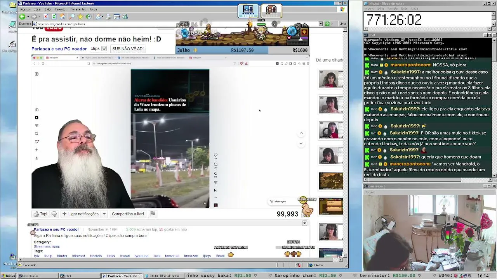Click the chat window scrollbar down arrow
Image resolution: width=497 pixels, height=279 pixels.
pyautogui.click(x=494, y=176)
